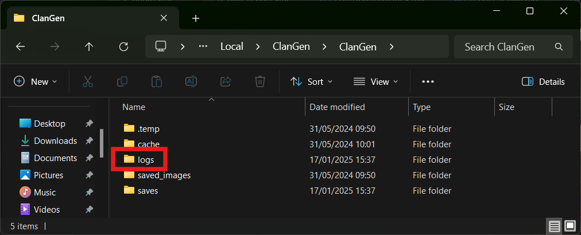Click the Local breadcrumb segment
The height and width of the screenshot is (235, 581).
232,46
